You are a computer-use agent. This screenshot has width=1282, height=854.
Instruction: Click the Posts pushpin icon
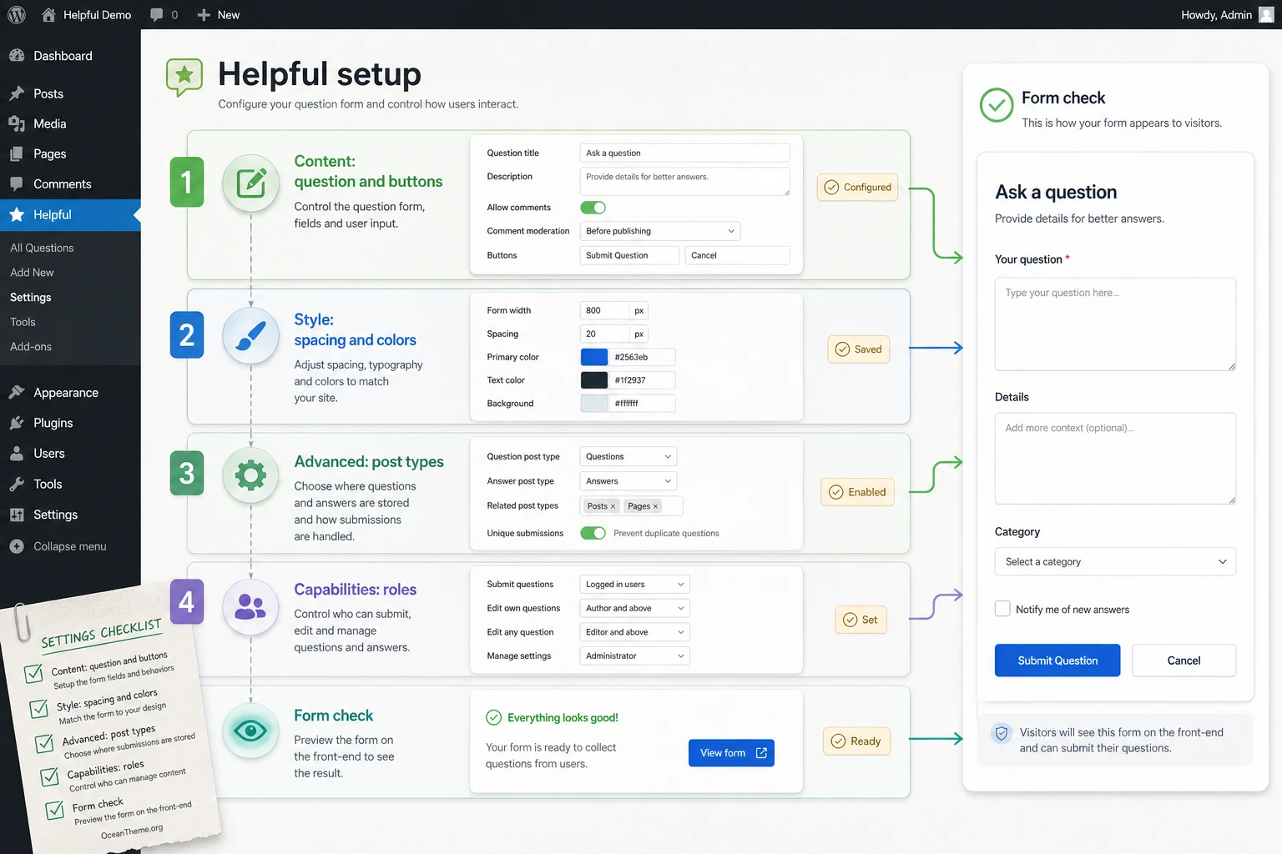17,93
